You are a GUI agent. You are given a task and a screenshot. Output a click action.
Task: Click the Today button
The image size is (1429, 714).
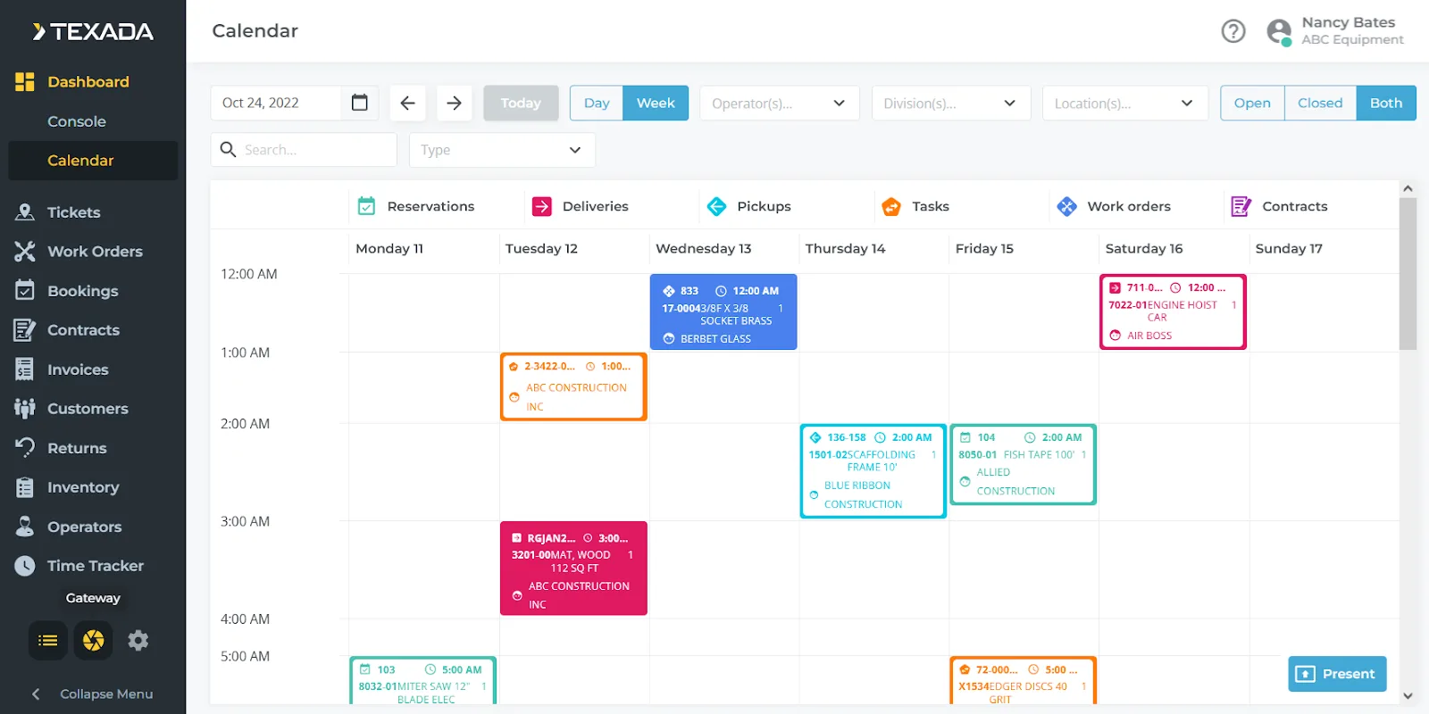pyautogui.click(x=521, y=103)
